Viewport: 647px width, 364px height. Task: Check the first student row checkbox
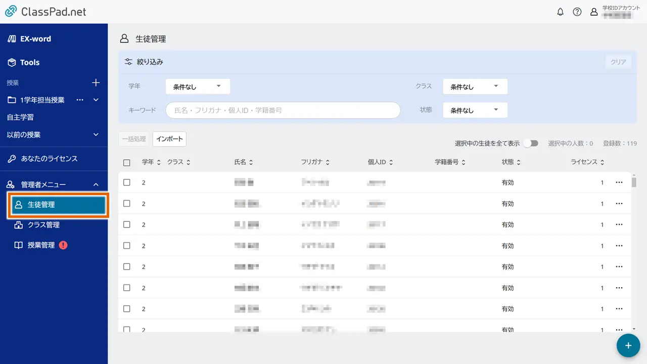(x=127, y=183)
